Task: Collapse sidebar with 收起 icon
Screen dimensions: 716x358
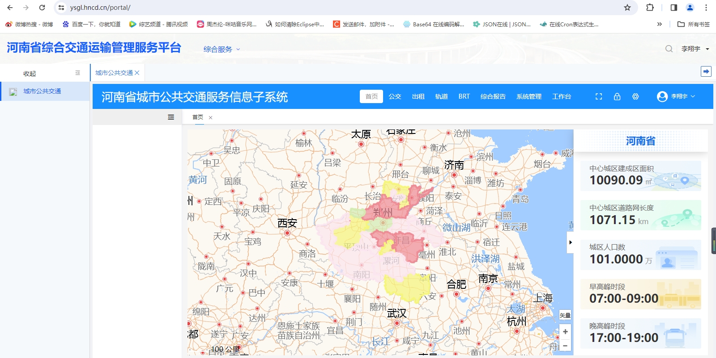Action: [x=78, y=73]
